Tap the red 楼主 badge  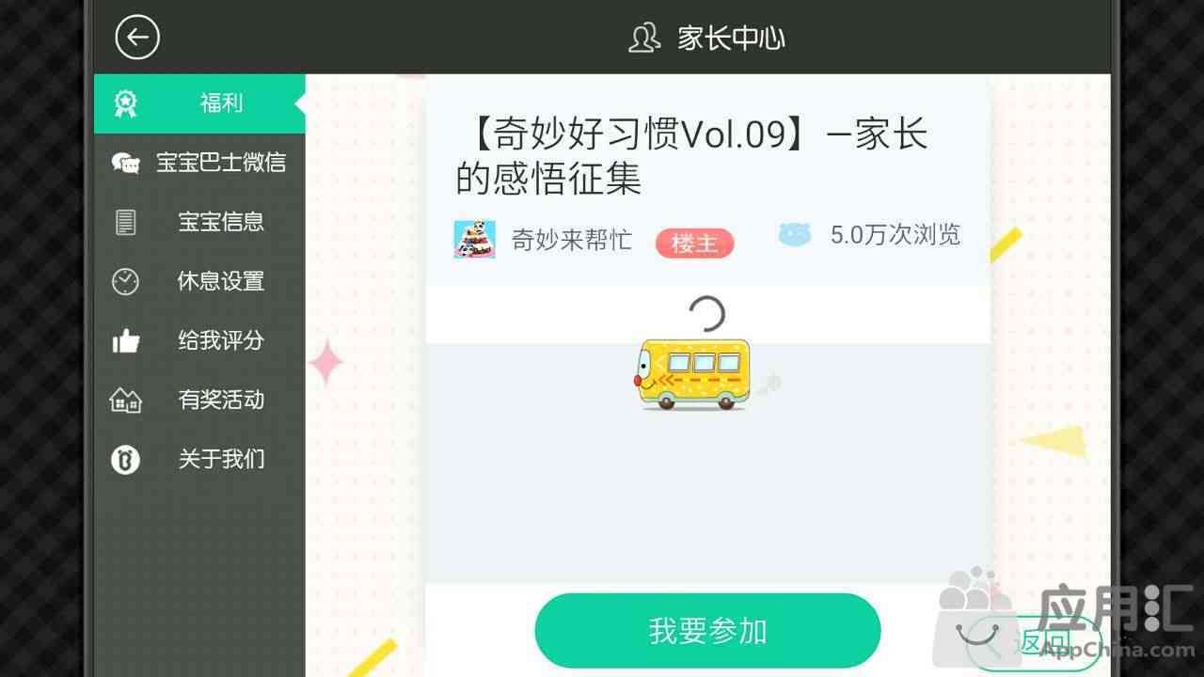point(695,244)
